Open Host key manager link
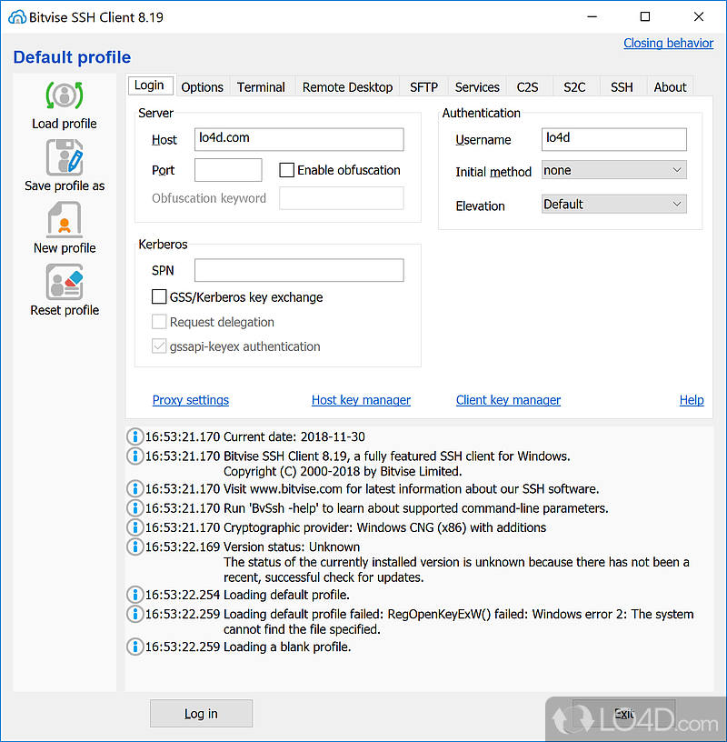Image resolution: width=727 pixels, height=742 pixels. pos(361,400)
